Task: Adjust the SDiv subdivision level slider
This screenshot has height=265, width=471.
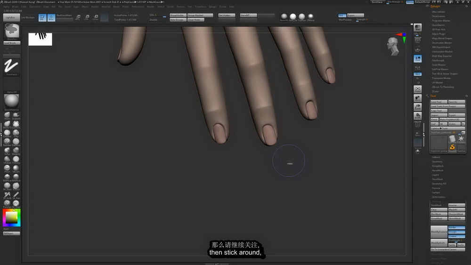Action: [158, 16]
